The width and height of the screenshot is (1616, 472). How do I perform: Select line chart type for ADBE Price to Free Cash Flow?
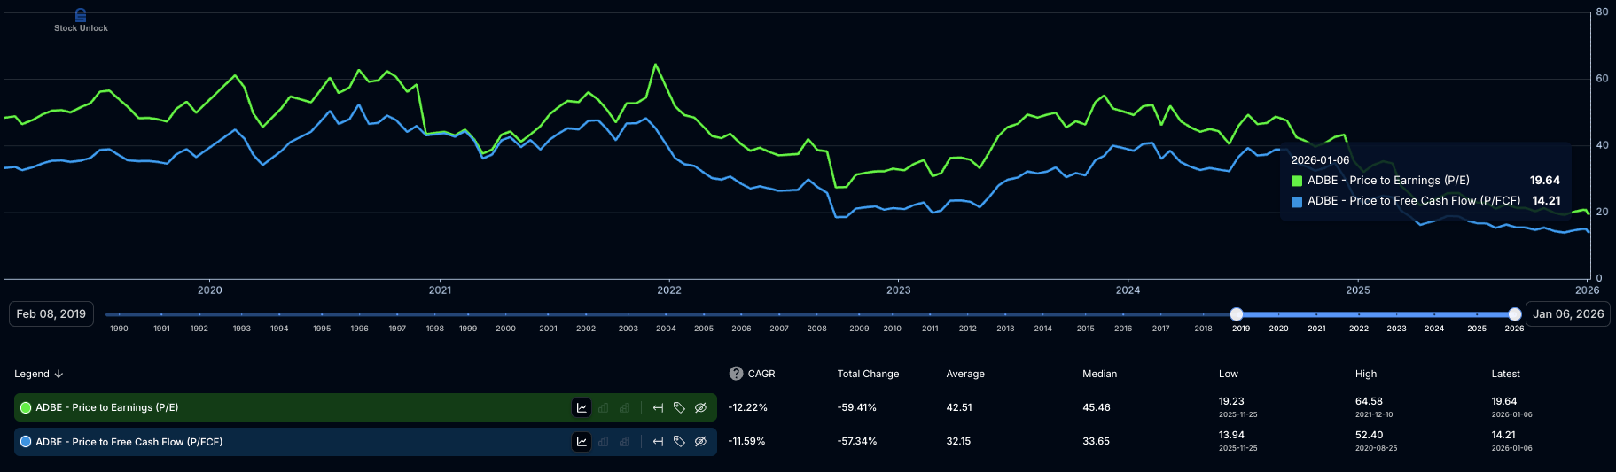[582, 441]
